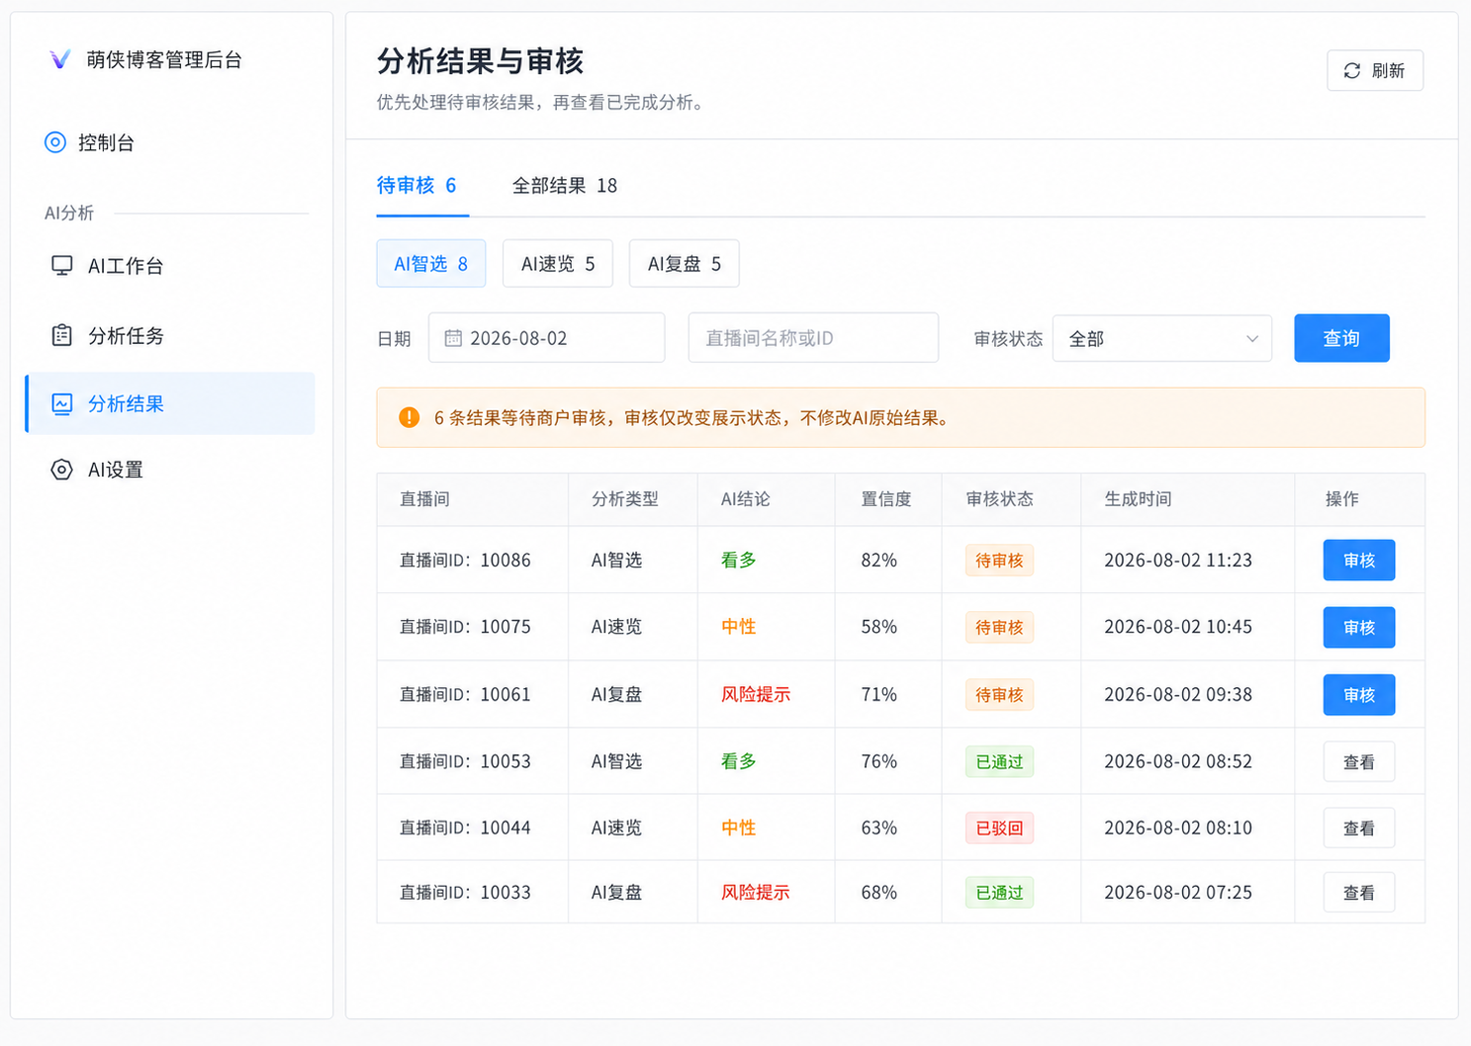Image resolution: width=1471 pixels, height=1046 pixels.
Task: Click 看多 conclusion in row 10053
Action: (738, 761)
